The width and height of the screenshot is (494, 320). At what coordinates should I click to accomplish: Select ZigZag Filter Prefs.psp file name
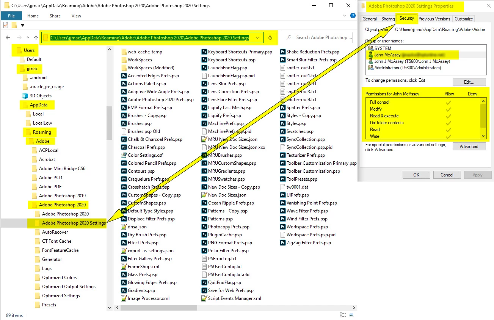[x=309, y=243]
